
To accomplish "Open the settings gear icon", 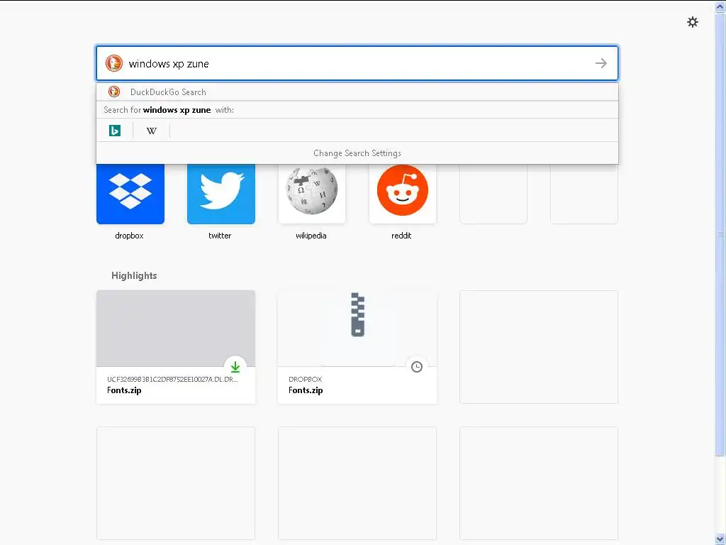I will point(692,22).
